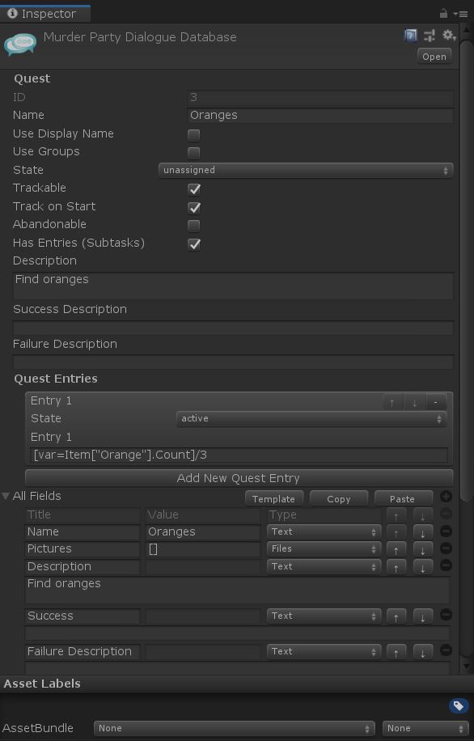
Task: Open the inspector pane options menu icon
Action: (x=461, y=15)
